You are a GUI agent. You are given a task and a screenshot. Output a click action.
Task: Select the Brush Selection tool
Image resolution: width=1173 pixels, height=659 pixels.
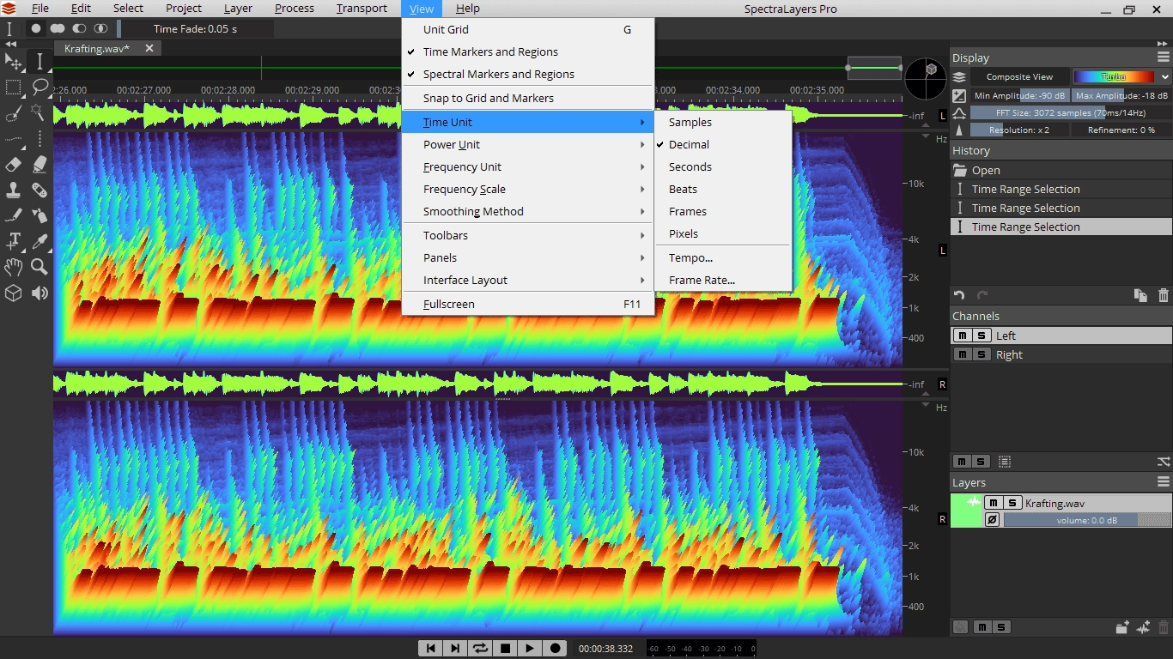click(x=13, y=113)
